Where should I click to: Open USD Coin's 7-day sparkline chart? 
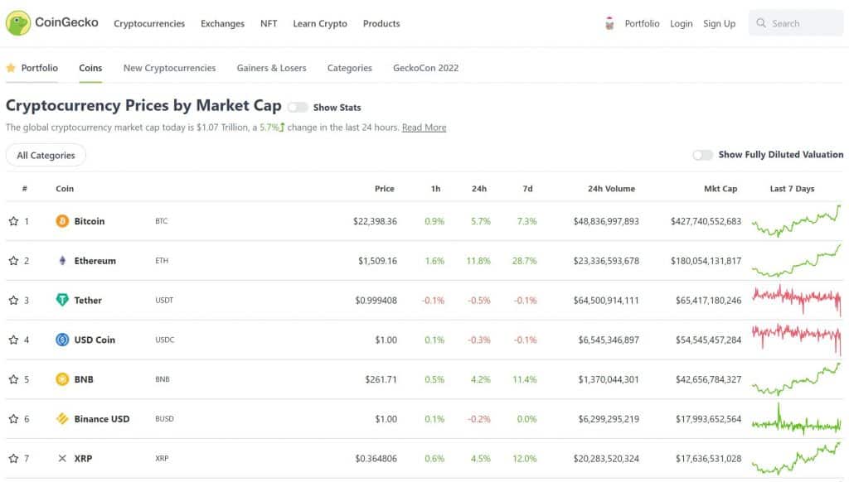pos(797,340)
